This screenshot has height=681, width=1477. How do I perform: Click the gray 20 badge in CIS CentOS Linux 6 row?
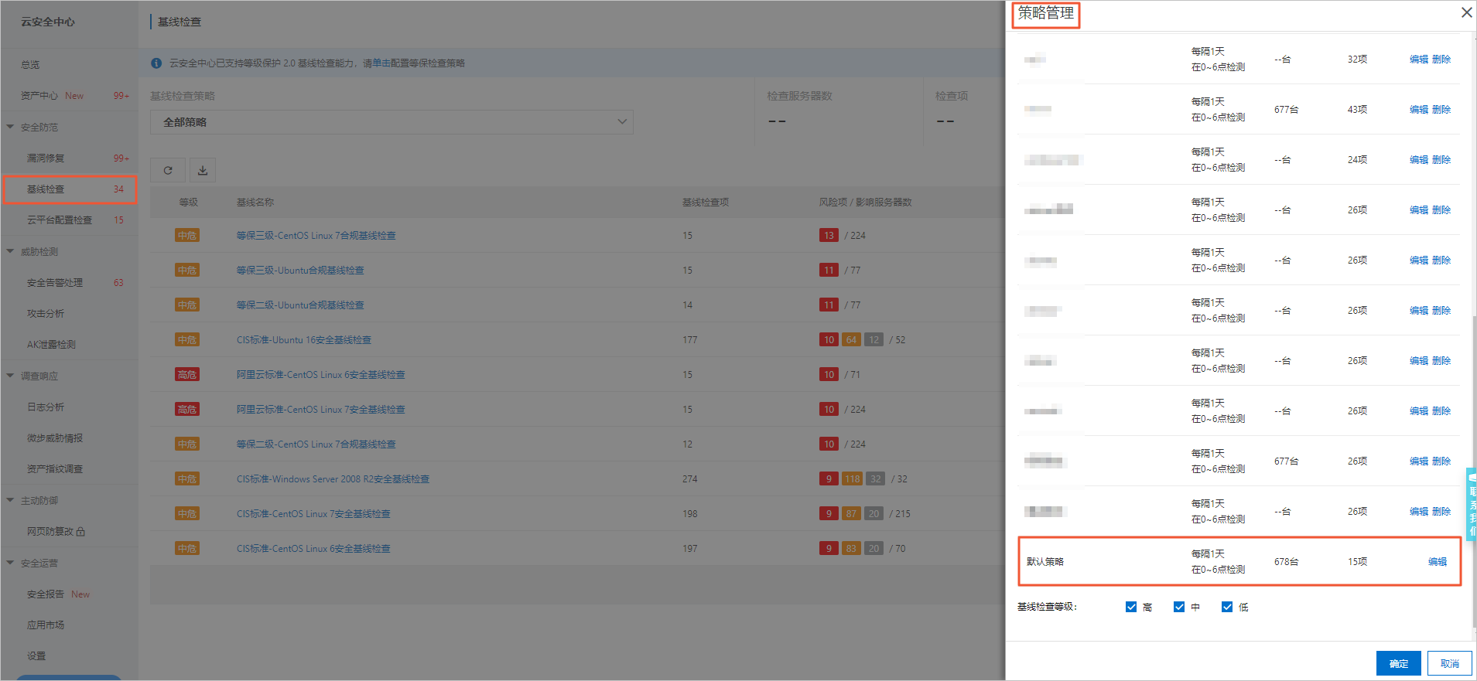874,549
